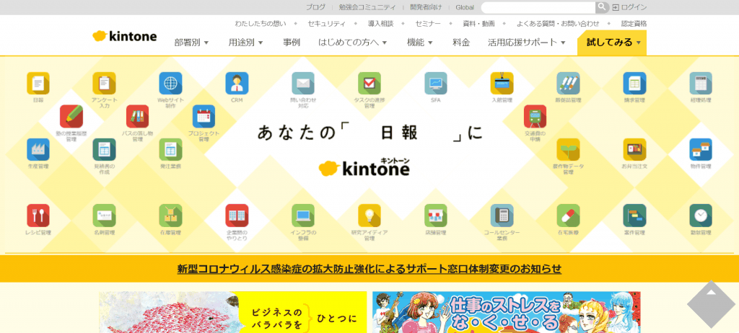Expand the 機能 dropdown menu
This screenshot has height=333, width=739.
point(420,43)
